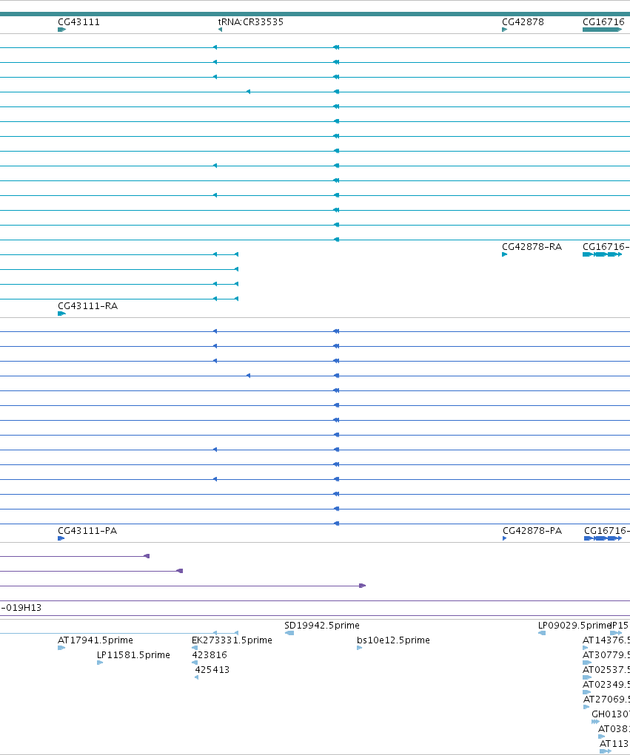Click the -019H13 clone label
The width and height of the screenshot is (630, 755).
21,608
